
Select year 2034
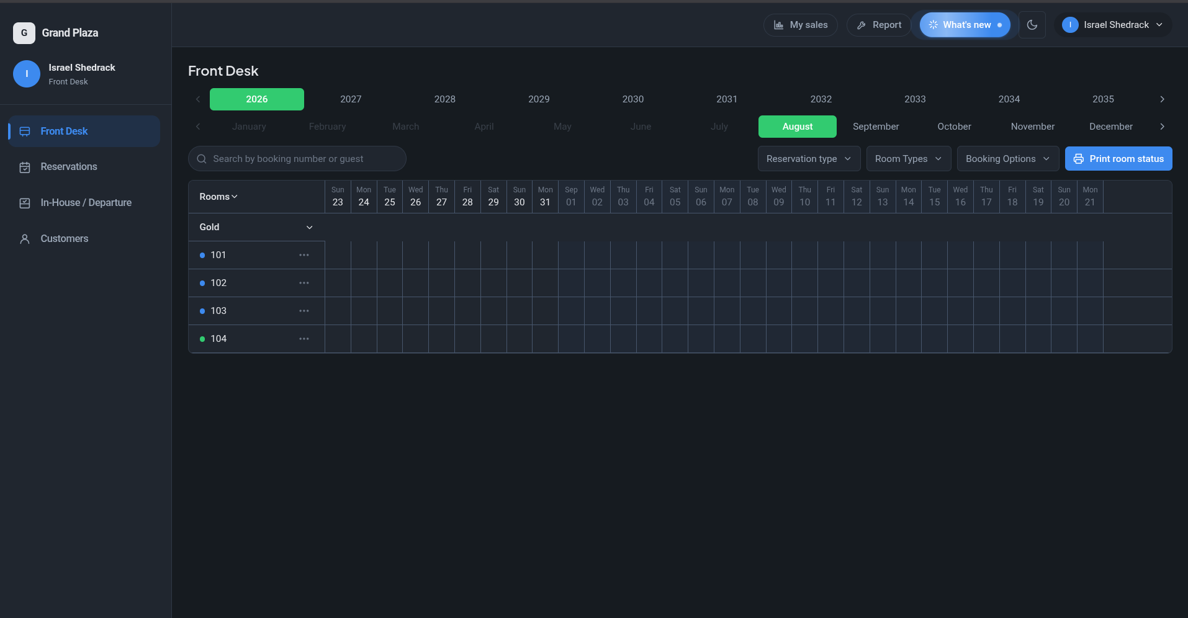point(1009,99)
